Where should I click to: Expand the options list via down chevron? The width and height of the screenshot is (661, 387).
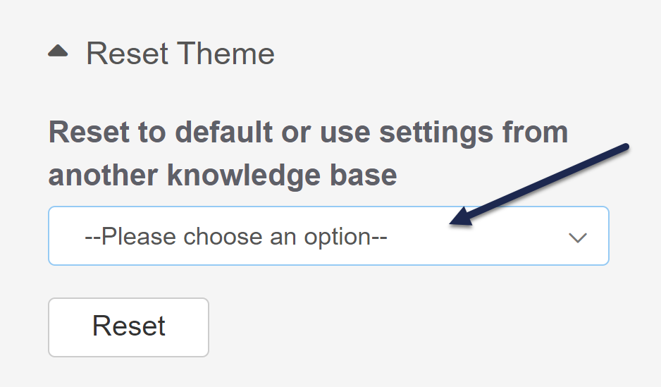click(x=578, y=238)
